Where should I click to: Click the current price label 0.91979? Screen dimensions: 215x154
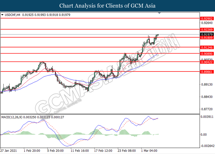point(206,34)
